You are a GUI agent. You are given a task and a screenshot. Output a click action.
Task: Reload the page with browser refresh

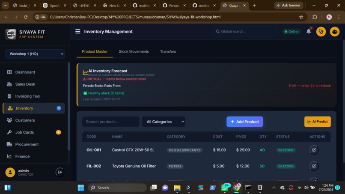coord(26,17)
